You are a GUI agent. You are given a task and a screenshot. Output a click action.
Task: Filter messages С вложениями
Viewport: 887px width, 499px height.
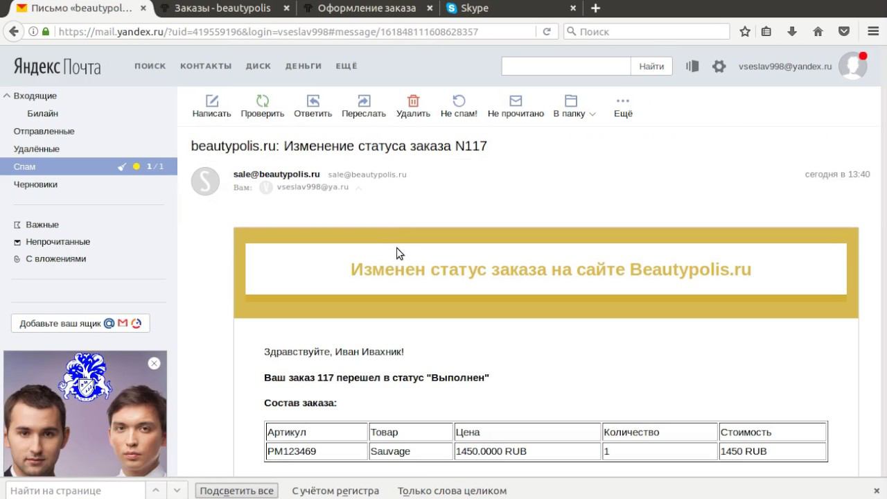pyautogui.click(x=55, y=259)
